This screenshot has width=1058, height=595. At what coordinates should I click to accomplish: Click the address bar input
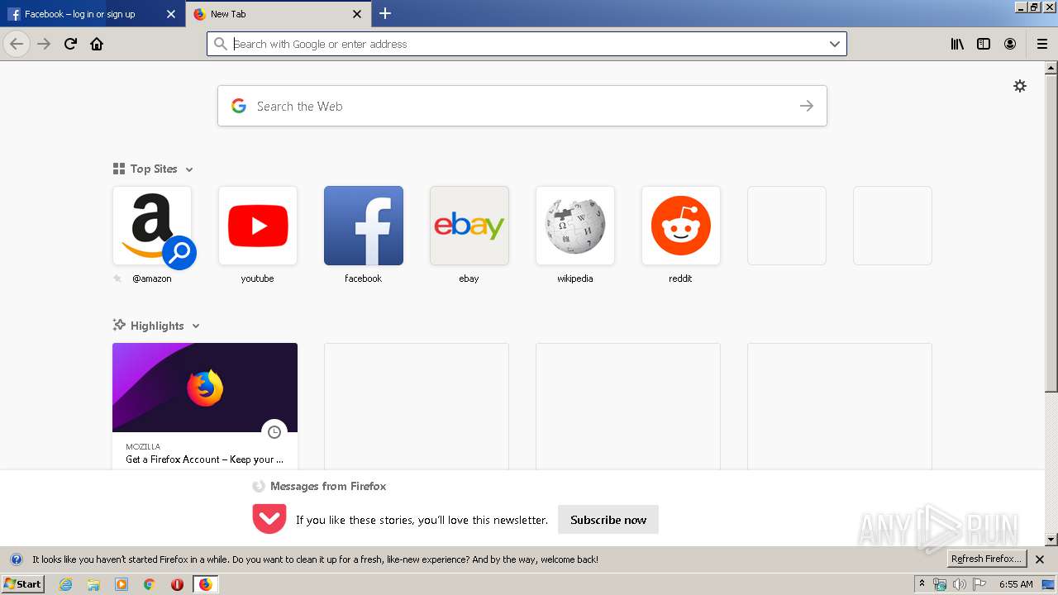click(526, 44)
